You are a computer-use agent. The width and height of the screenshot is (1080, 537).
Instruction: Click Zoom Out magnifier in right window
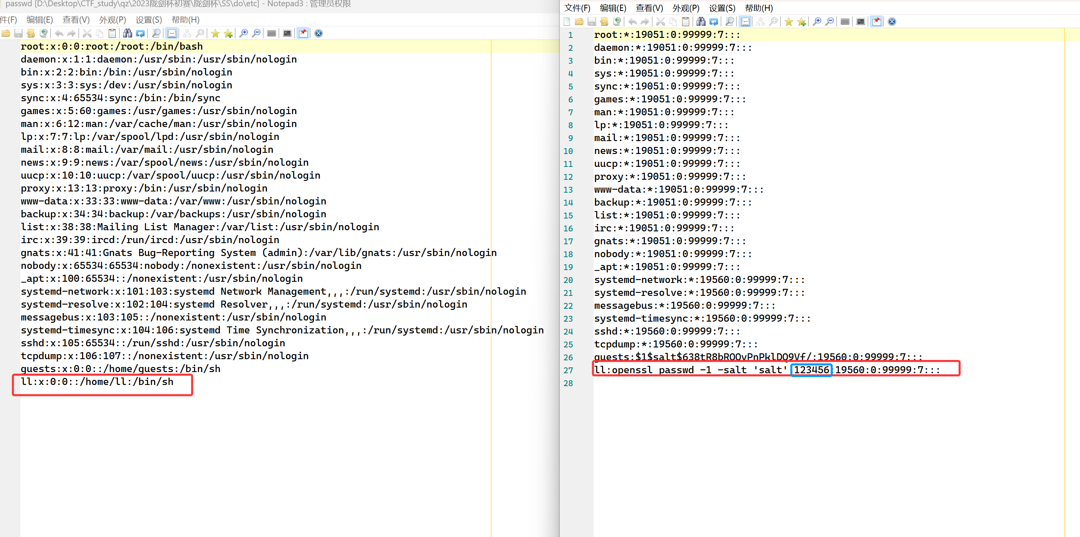tap(829, 22)
